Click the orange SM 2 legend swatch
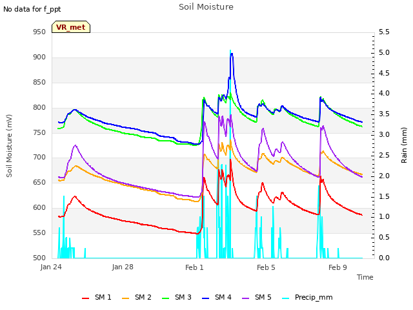The width and height of the screenshot is (413, 310). 126,298
